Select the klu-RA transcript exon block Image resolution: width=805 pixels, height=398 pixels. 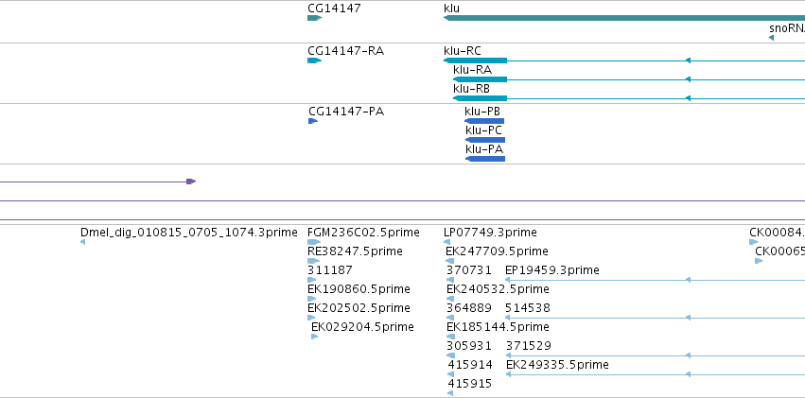click(480, 79)
